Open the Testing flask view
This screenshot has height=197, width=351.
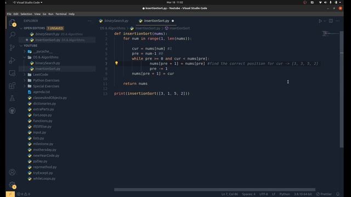(x=12, y=98)
